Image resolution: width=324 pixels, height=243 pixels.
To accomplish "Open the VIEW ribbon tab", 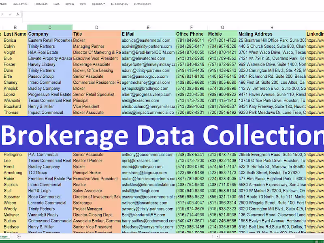I will [x=82, y=4].
